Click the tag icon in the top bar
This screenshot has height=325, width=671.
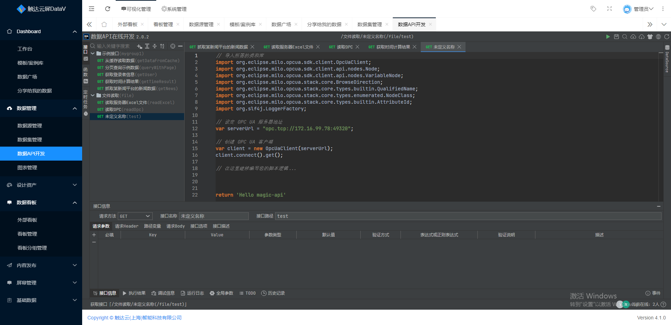pyautogui.click(x=593, y=9)
